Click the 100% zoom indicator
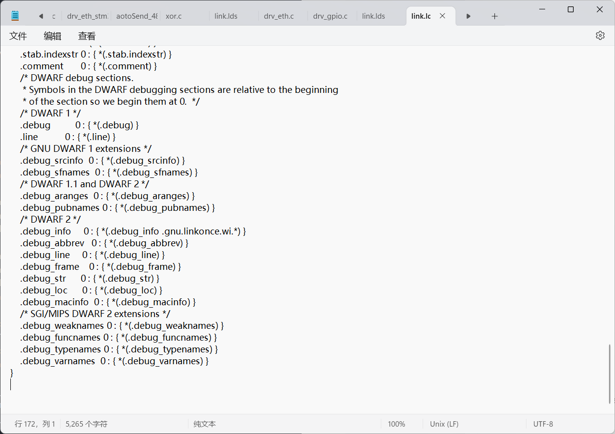The width and height of the screenshot is (615, 434). pyautogui.click(x=397, y=424)
